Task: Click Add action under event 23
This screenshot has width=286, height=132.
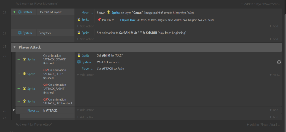Action: click(85, 39)
